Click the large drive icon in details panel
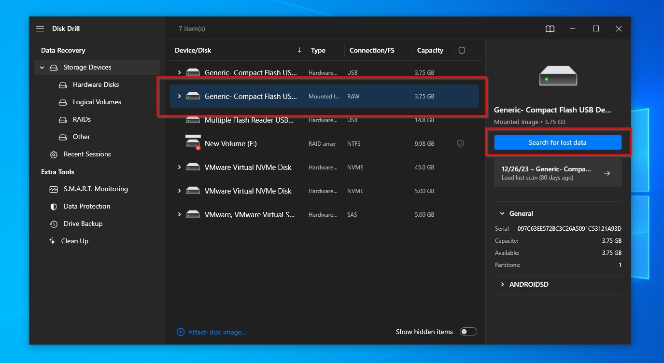 click(558, 76)
